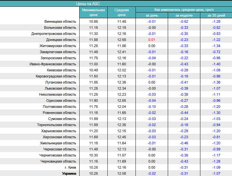Select Полтавская область daily change -0.10
Viewport: 232px width, 176px height.
click(x=151, y=107)
